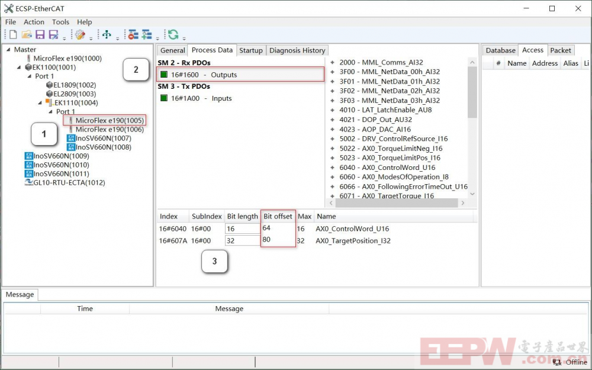Click the InoSV660N(1009) drive icon
The height and width of the screenshot is (370, 592).
coord(28,156)
